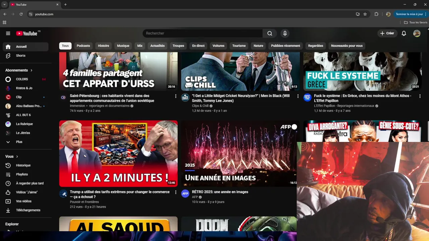The width and height of the screenshot is (429, 241).
Task: Open Téléchargements in the sidebar
Action: pos(25,210)
